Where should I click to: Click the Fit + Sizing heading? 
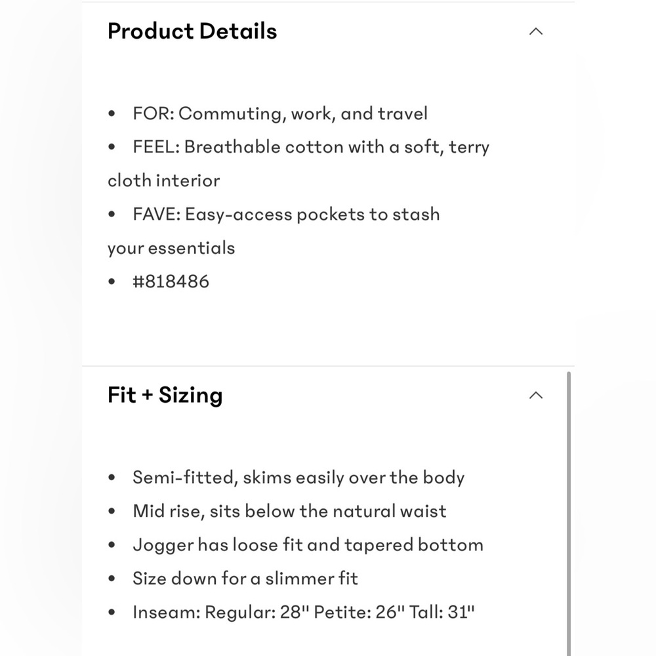coord(165,396)
